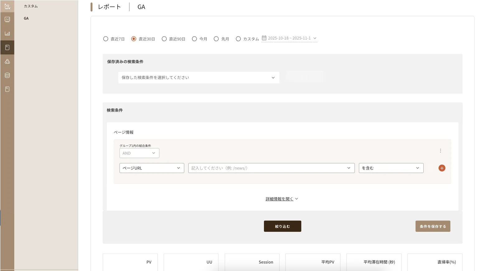This screenshot has height=271, width=484.
Task: Select the 直近90日 radio button
Action: pyautogui.click(x=164, y=39)
